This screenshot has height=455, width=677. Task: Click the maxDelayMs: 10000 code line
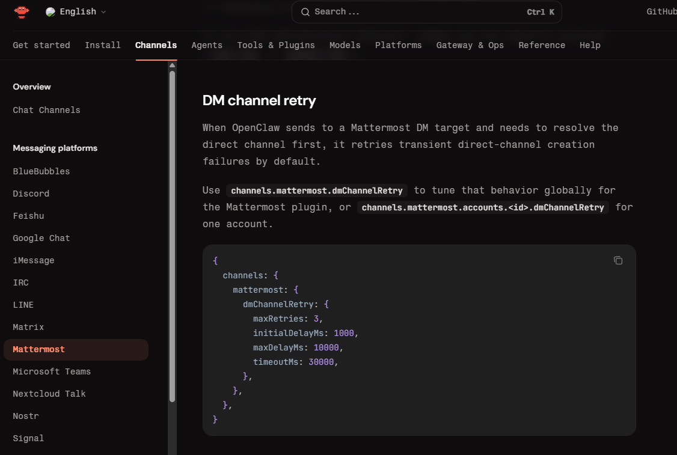tap(298, 348)
